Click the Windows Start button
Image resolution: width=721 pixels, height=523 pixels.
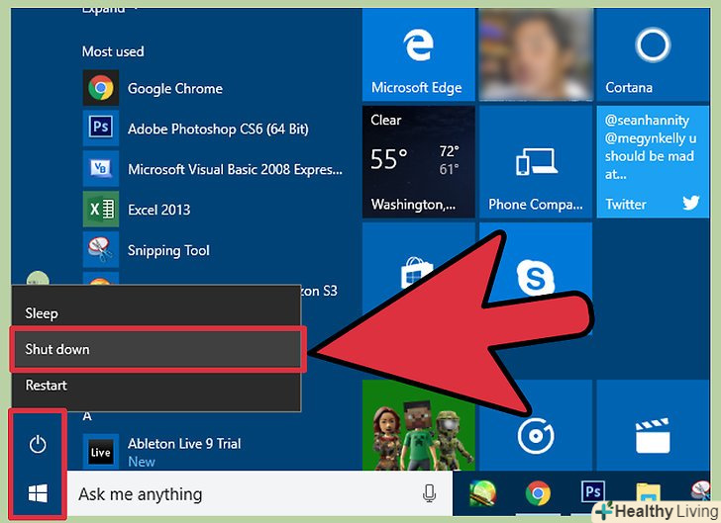coord(38,492)
